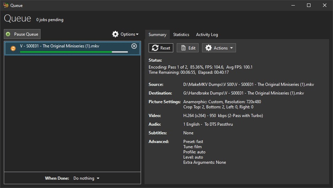
Task: Click the destination path G:\Handbrake Dumps text
Action: pos(243,93)
